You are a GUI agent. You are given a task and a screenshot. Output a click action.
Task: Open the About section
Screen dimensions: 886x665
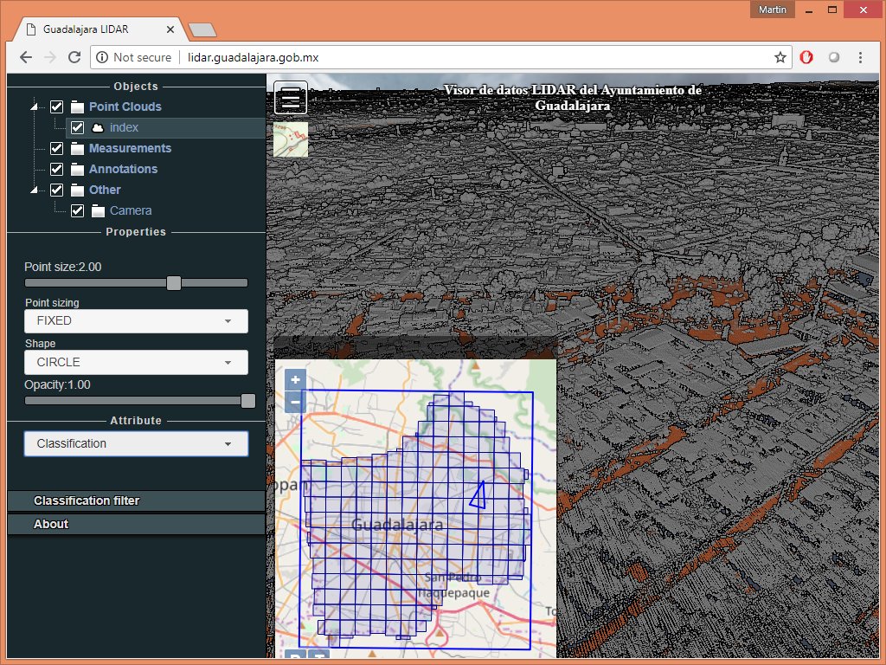(x=136, y=524)
